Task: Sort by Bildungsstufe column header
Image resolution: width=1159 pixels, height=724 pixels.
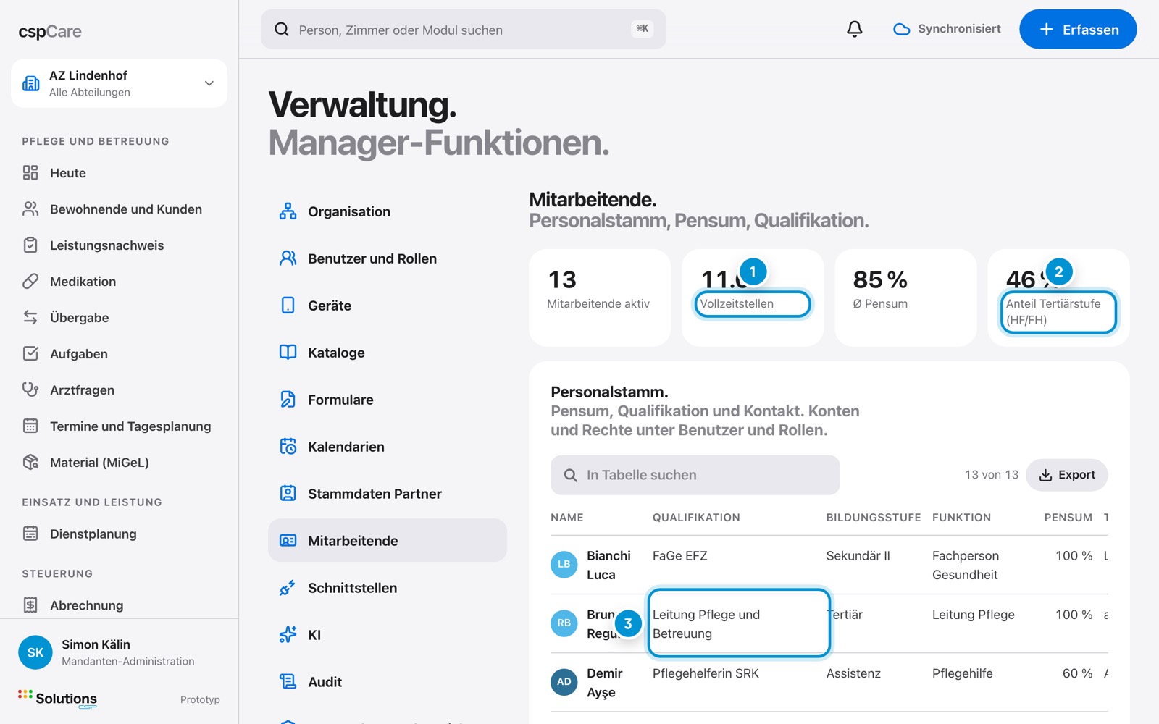Action: pos(874,518)
